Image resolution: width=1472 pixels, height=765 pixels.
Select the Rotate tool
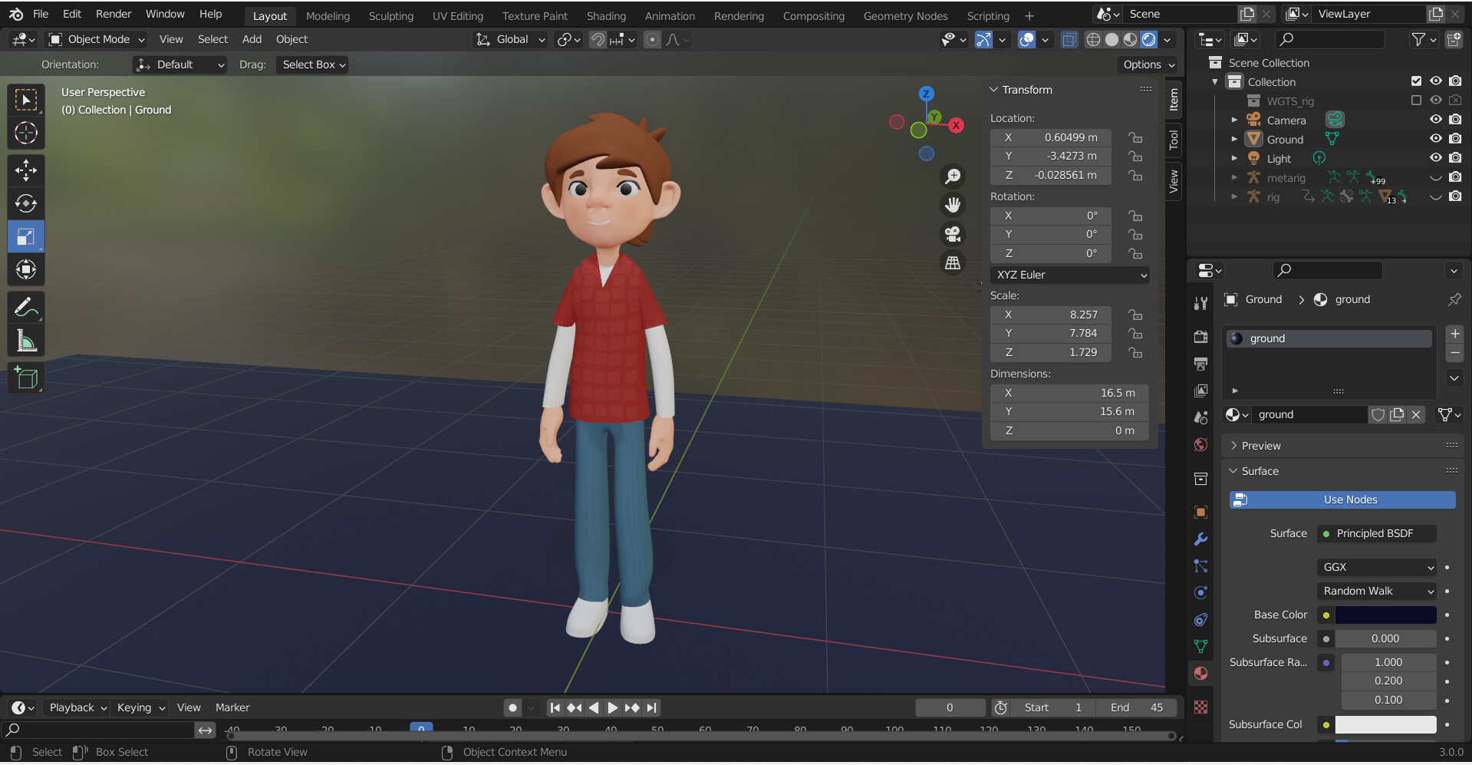coord(26,203)
